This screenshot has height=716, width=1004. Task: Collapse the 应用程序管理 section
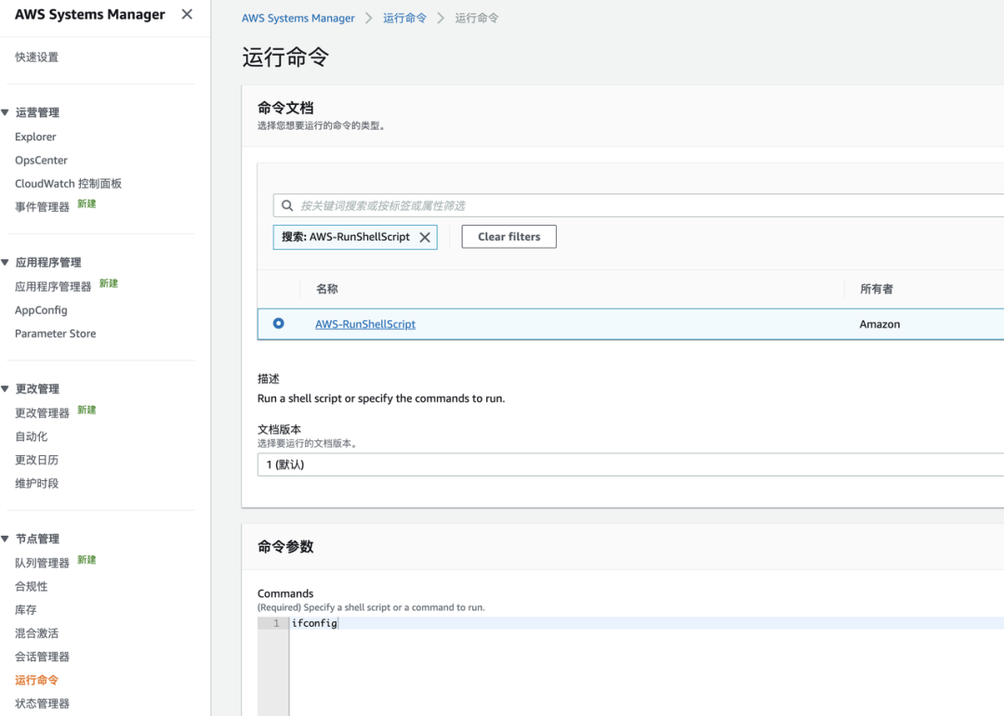pos(6,262)
